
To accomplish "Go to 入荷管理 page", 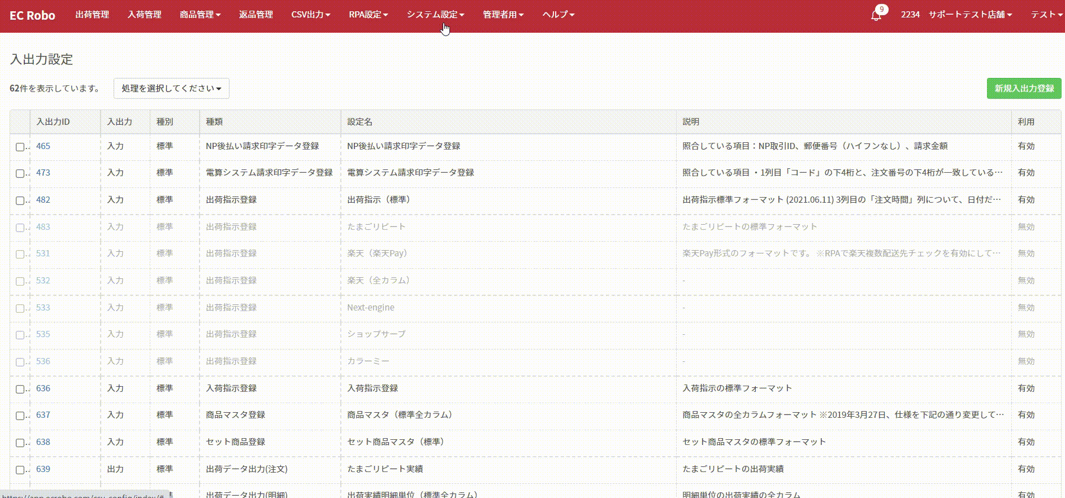I will tap(144, 15).
